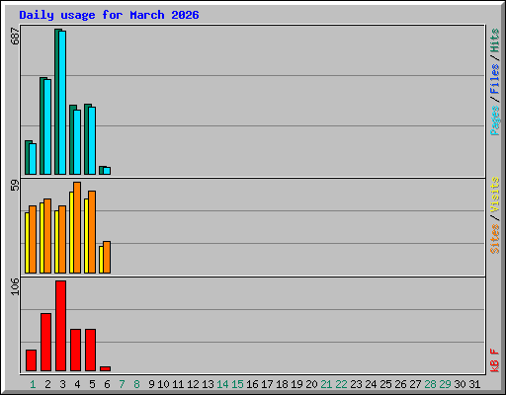Screen dimensions: 506x395
Task: Click the day 3 tallest red KB bar
Action: pyautogui.click(x=61, y=326)
